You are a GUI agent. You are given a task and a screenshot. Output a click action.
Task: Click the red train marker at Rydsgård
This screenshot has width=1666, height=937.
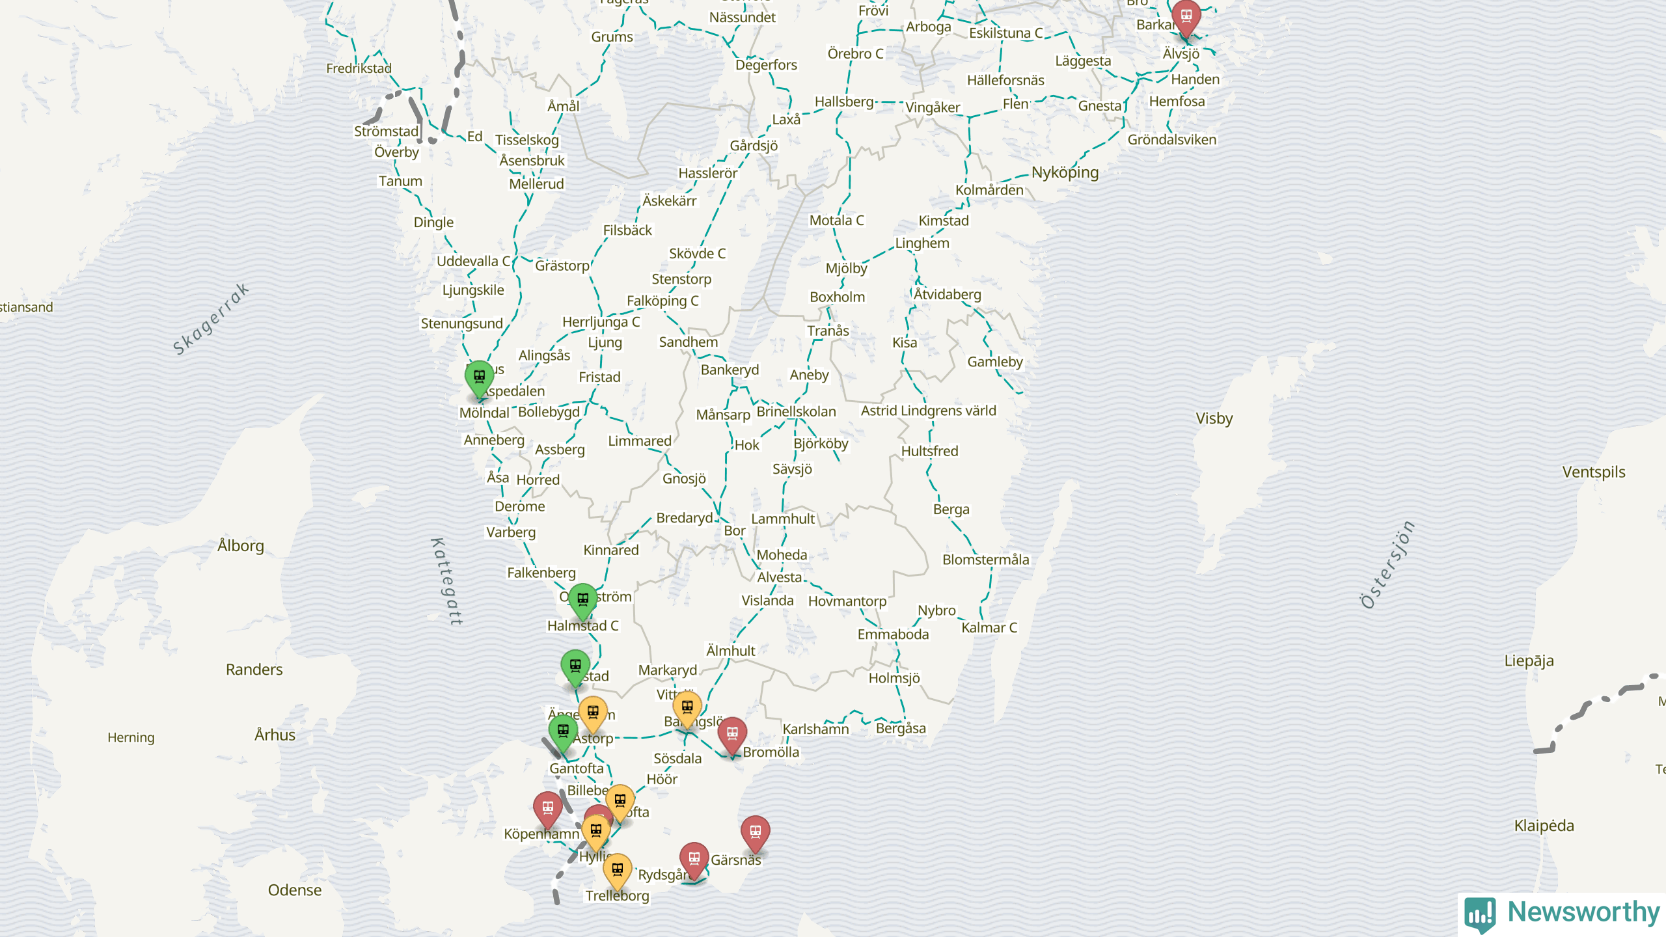click(694, 858)
